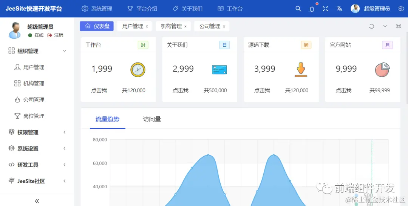
Task: Select the 流量趋势 chart tab
Action: click(107, 119)
